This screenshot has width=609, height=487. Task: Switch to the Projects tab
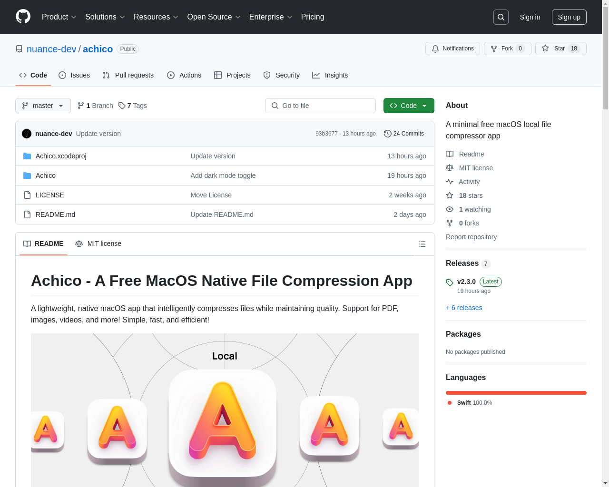click(232, 75)
